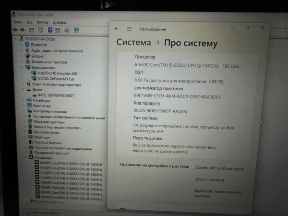Go to Система breadcrumb in Settings
The image size is (288, 216).
click(133, 42)
